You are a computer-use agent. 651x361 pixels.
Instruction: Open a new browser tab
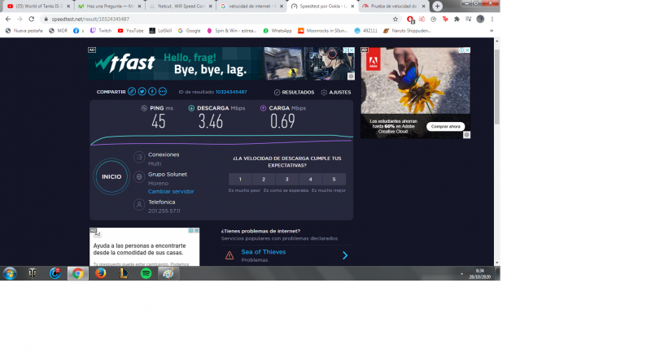(437, 7)
